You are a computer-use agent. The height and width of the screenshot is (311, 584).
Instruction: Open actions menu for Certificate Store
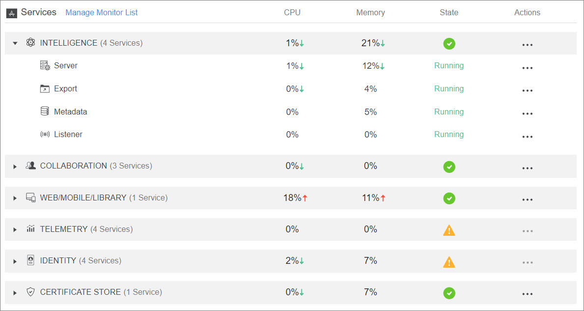(528, 294)
